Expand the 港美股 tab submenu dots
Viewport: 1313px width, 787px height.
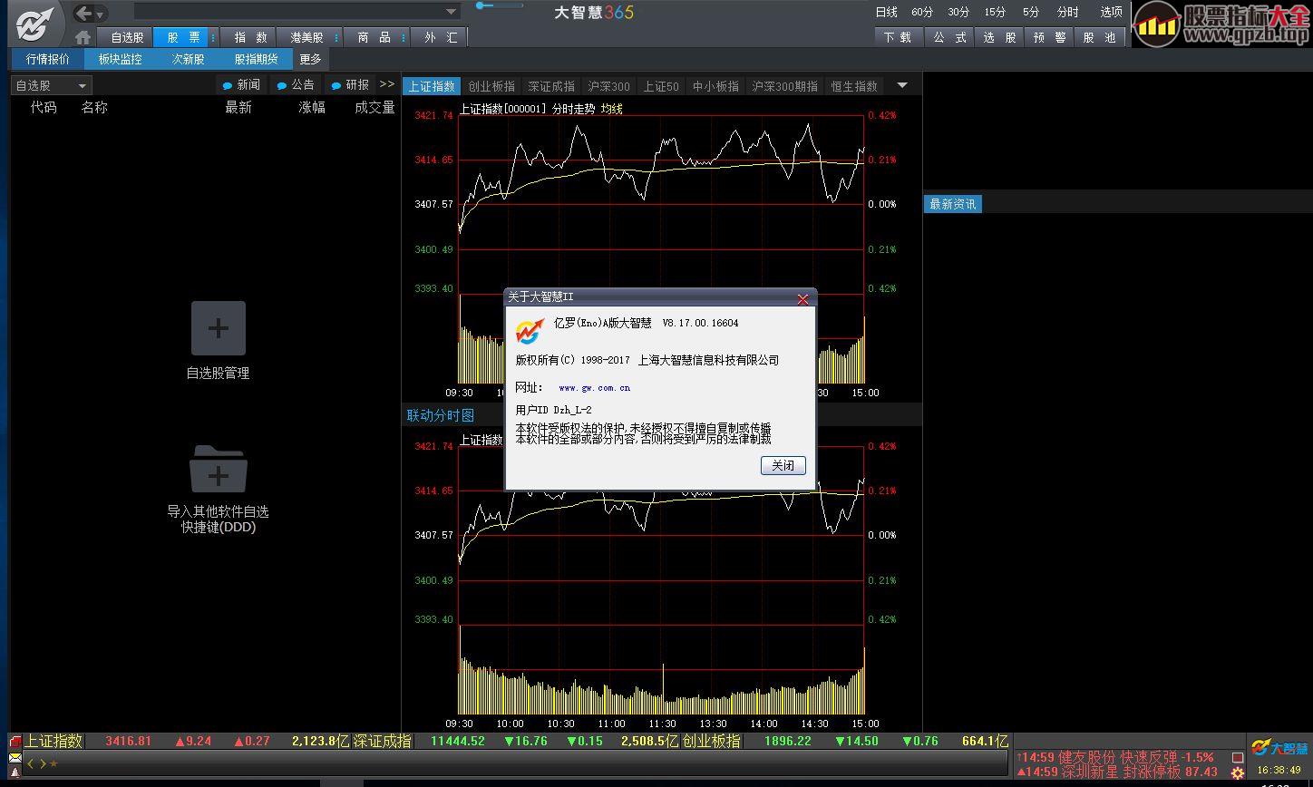click(336, 37)
